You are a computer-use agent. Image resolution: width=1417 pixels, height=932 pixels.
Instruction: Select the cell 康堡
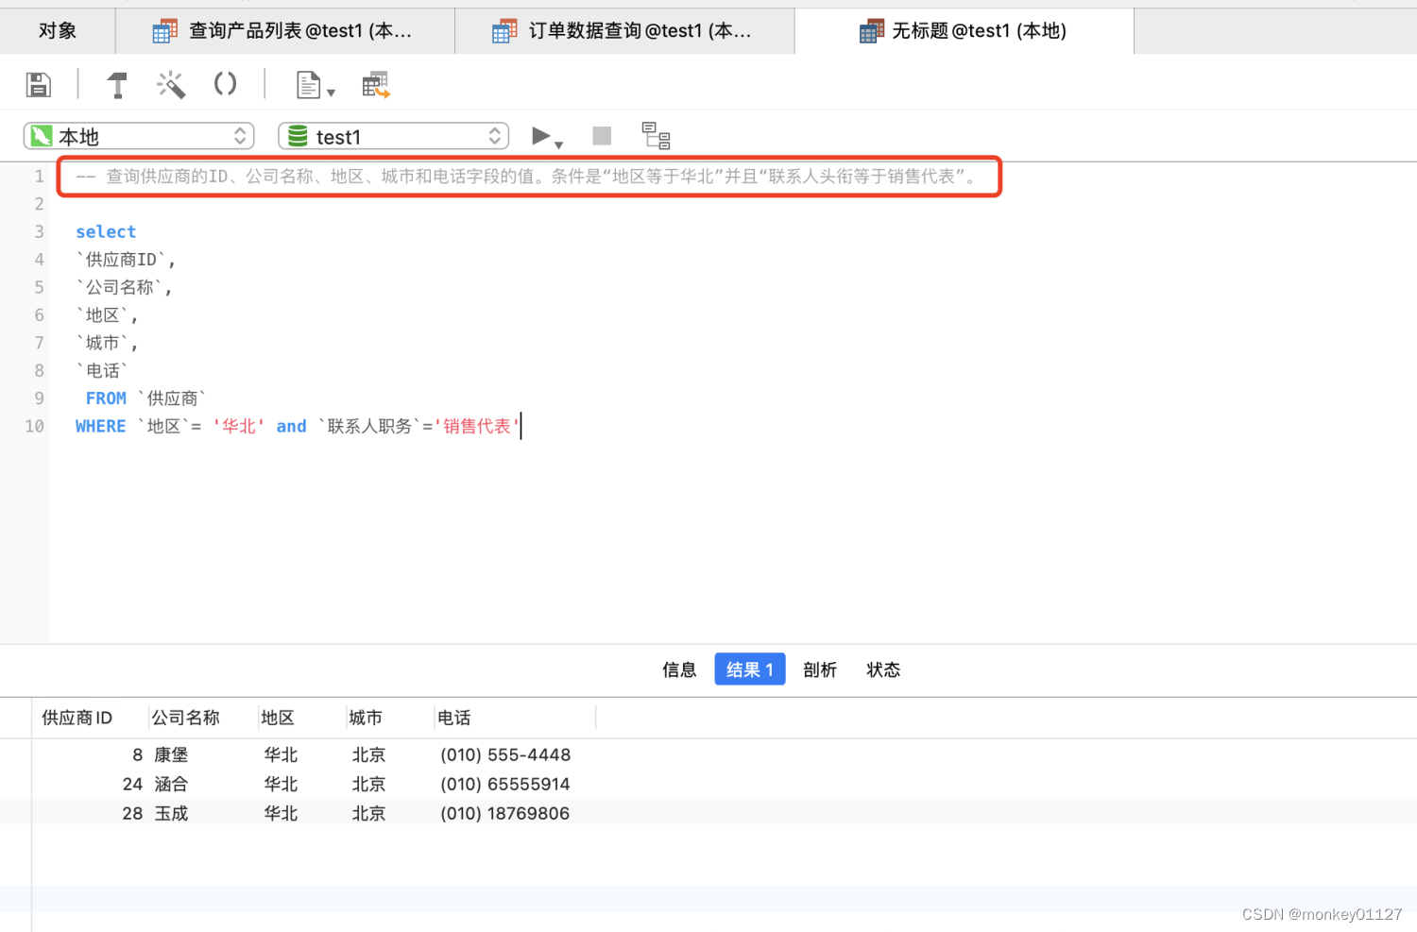(172, 754)
